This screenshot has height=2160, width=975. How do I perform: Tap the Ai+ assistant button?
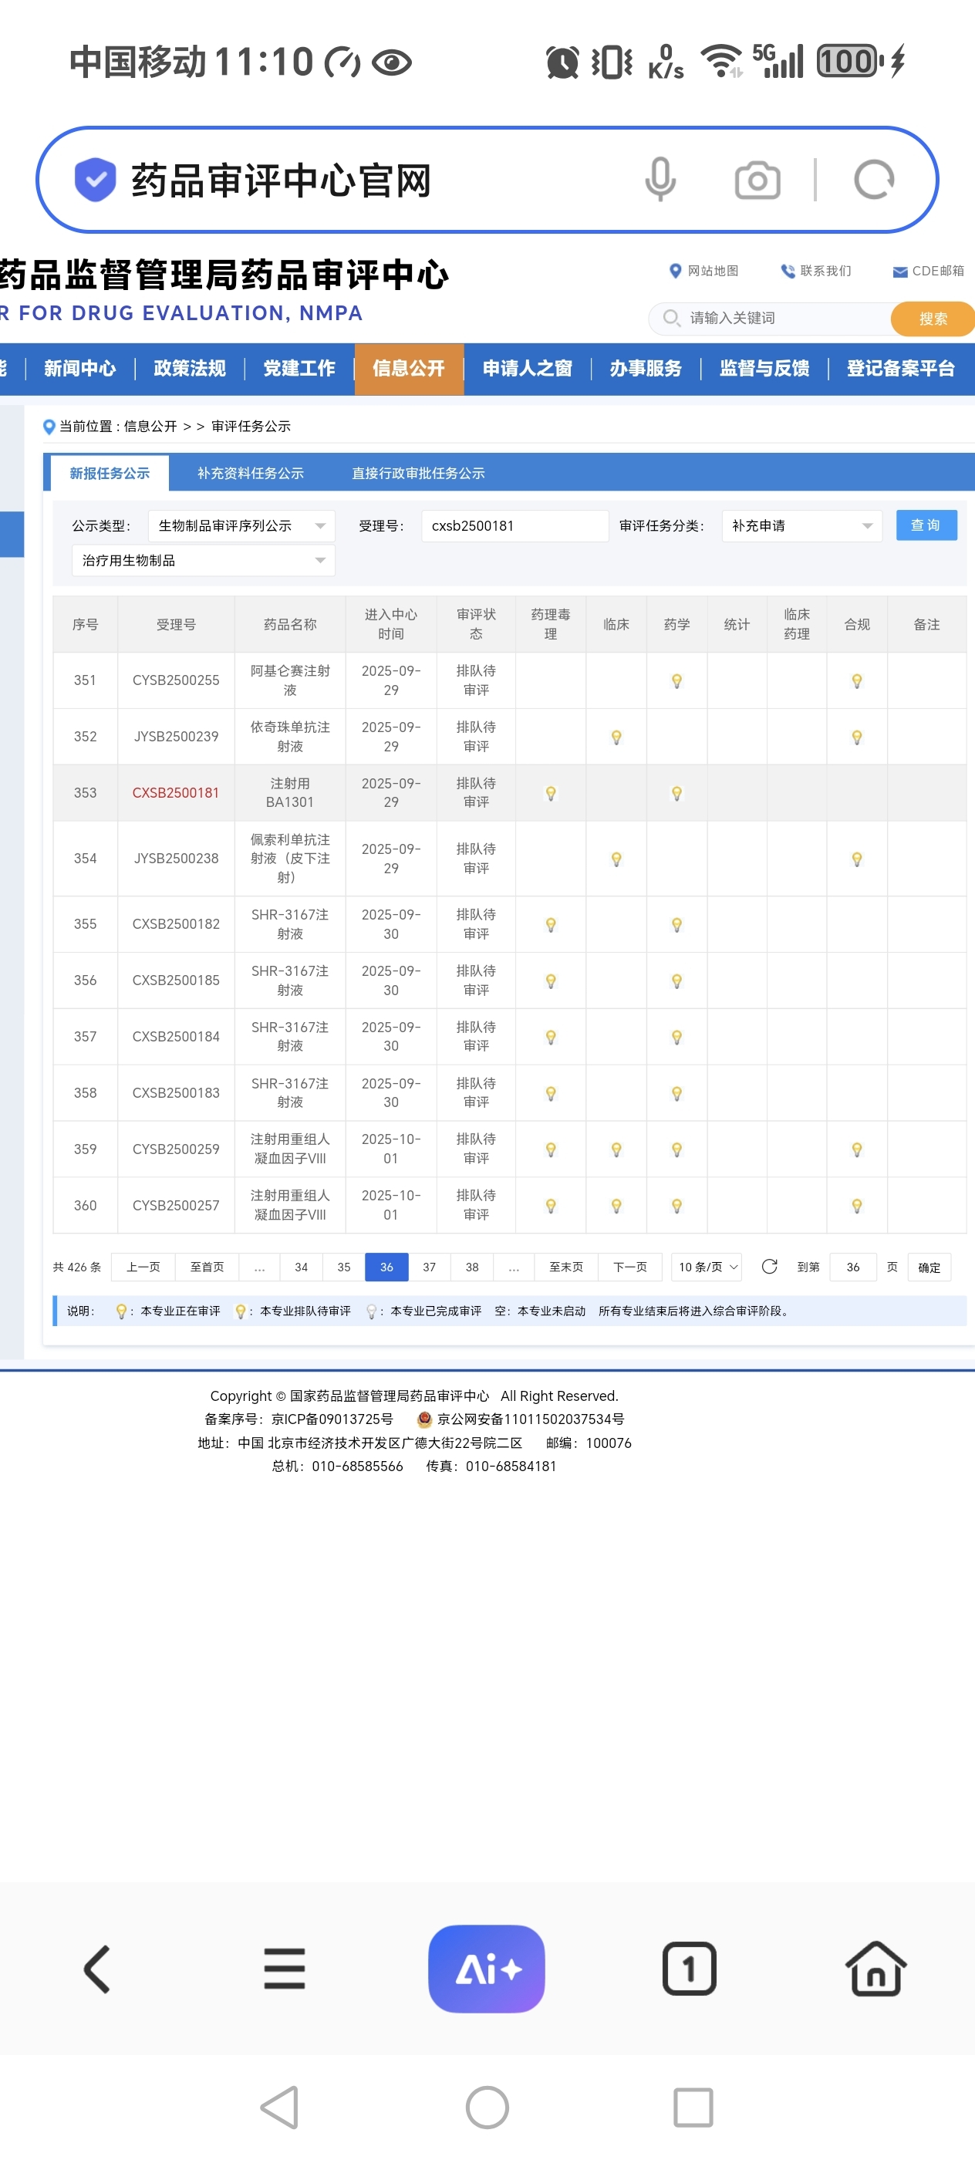tap(486, 1968)
